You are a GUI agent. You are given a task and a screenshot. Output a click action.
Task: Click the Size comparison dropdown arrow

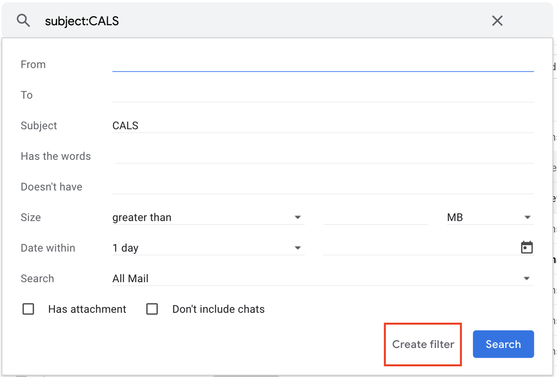(298, 217)
